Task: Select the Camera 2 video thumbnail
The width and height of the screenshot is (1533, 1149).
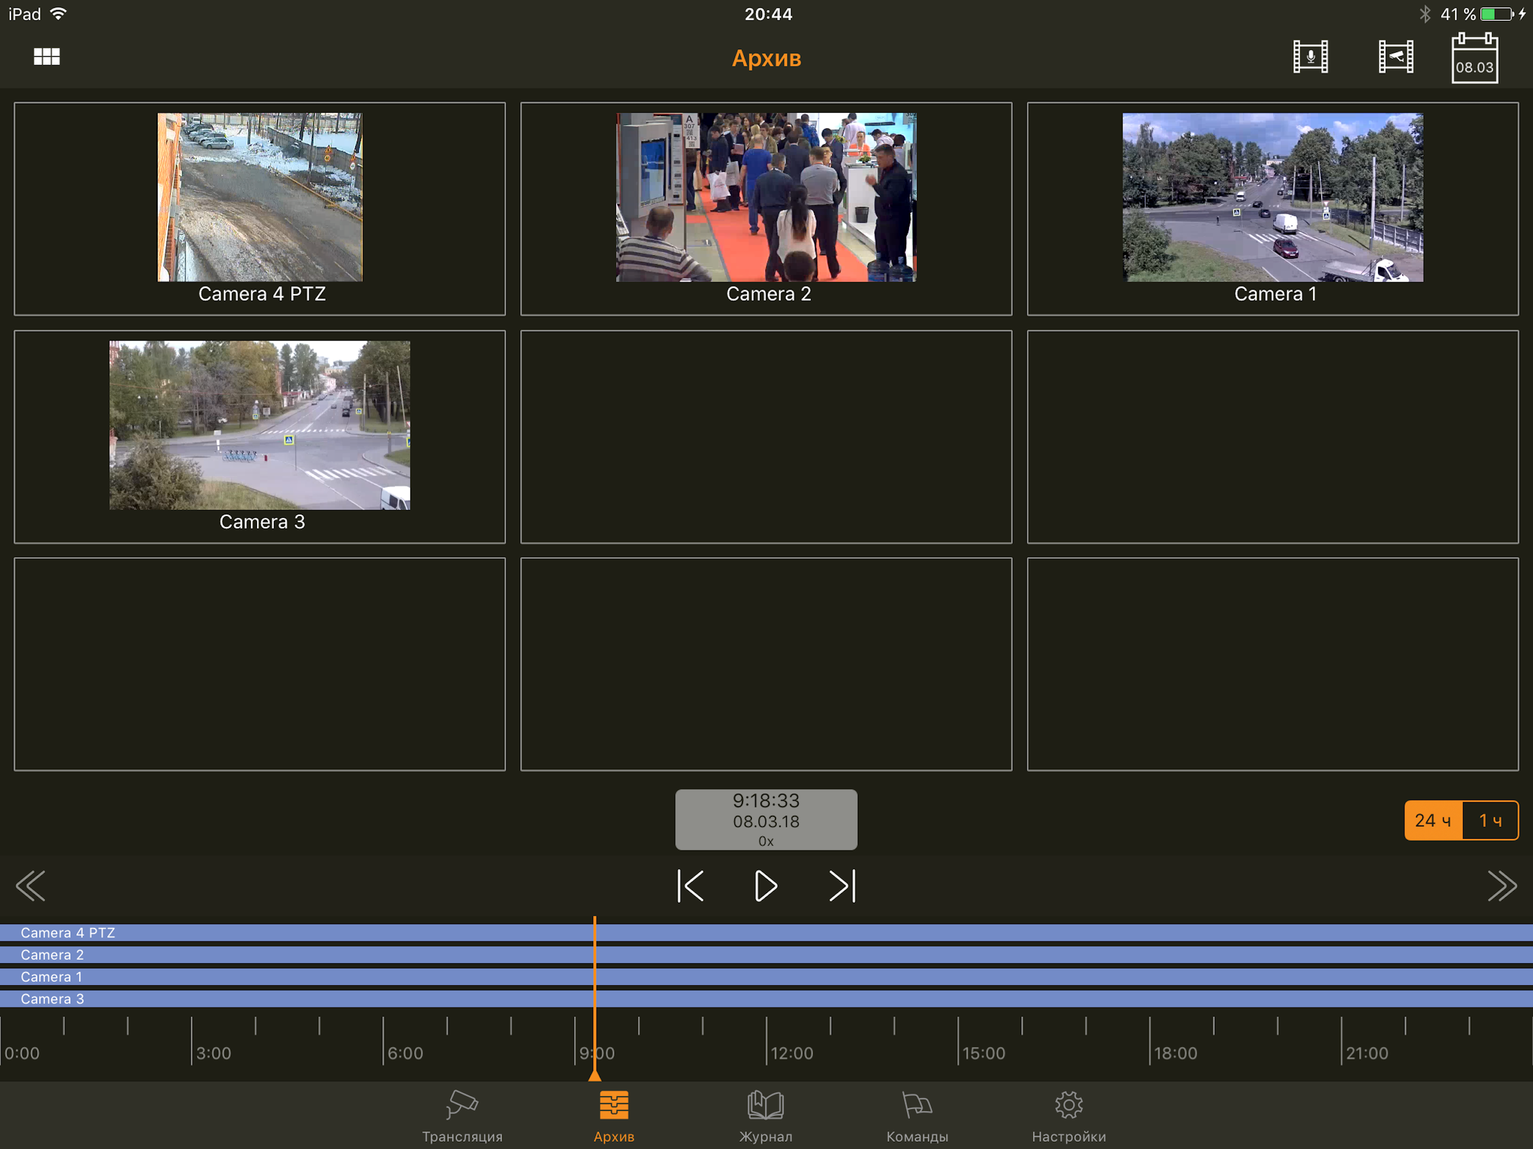Action: tap(766, 197)
